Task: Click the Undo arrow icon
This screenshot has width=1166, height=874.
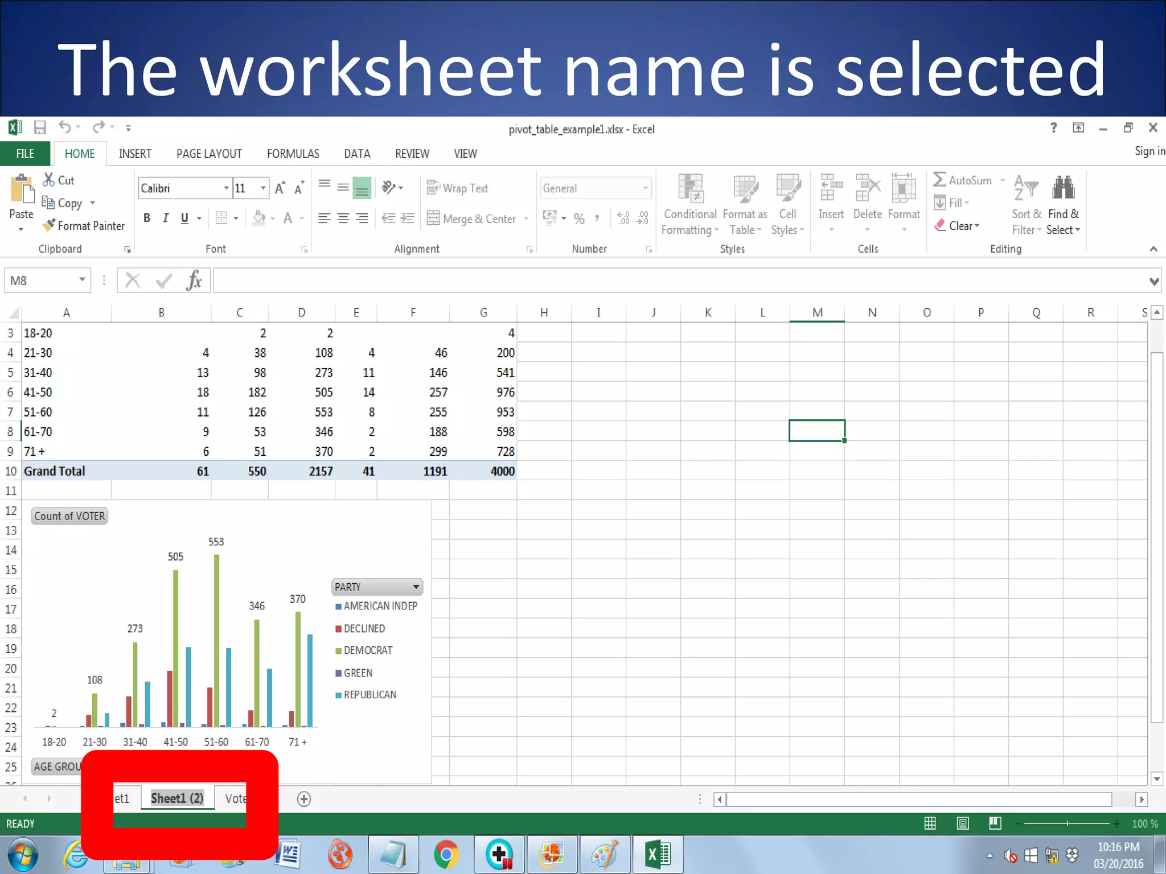Action: (x=64, y=127)
